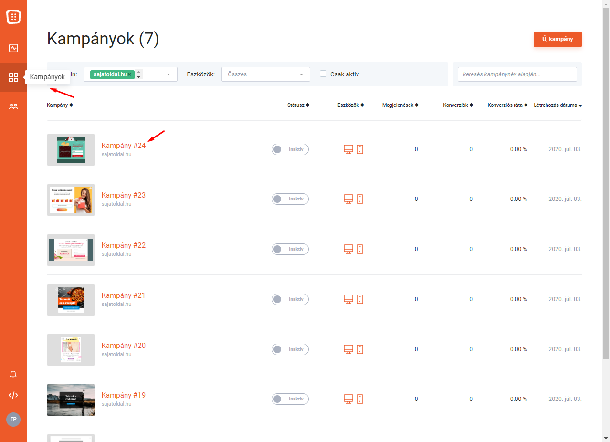Activate the Kampány #21 status switch
The height and width of the screenshot is (442, 610).
pyautogui.click(x=290, y=299)
